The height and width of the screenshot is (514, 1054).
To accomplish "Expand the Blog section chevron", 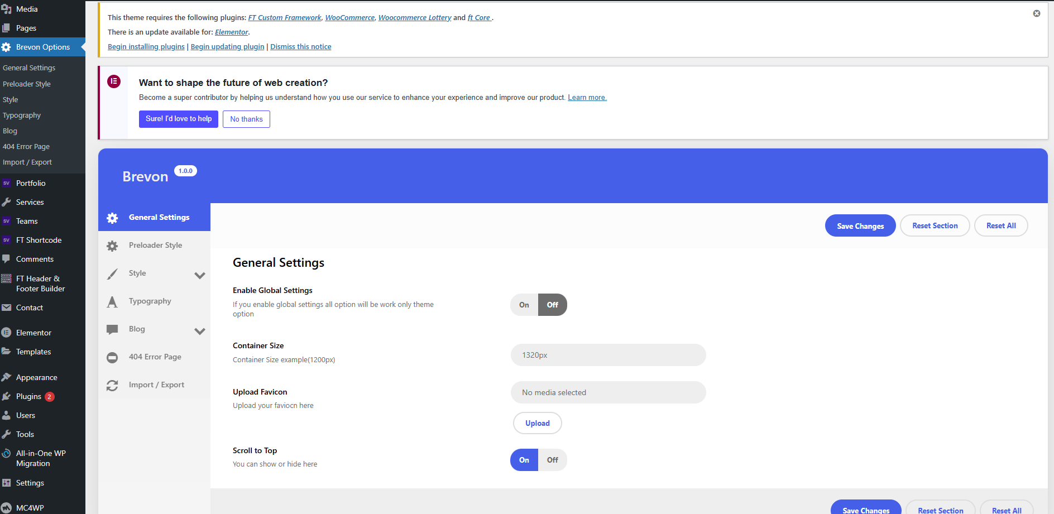I will (200, 331).
